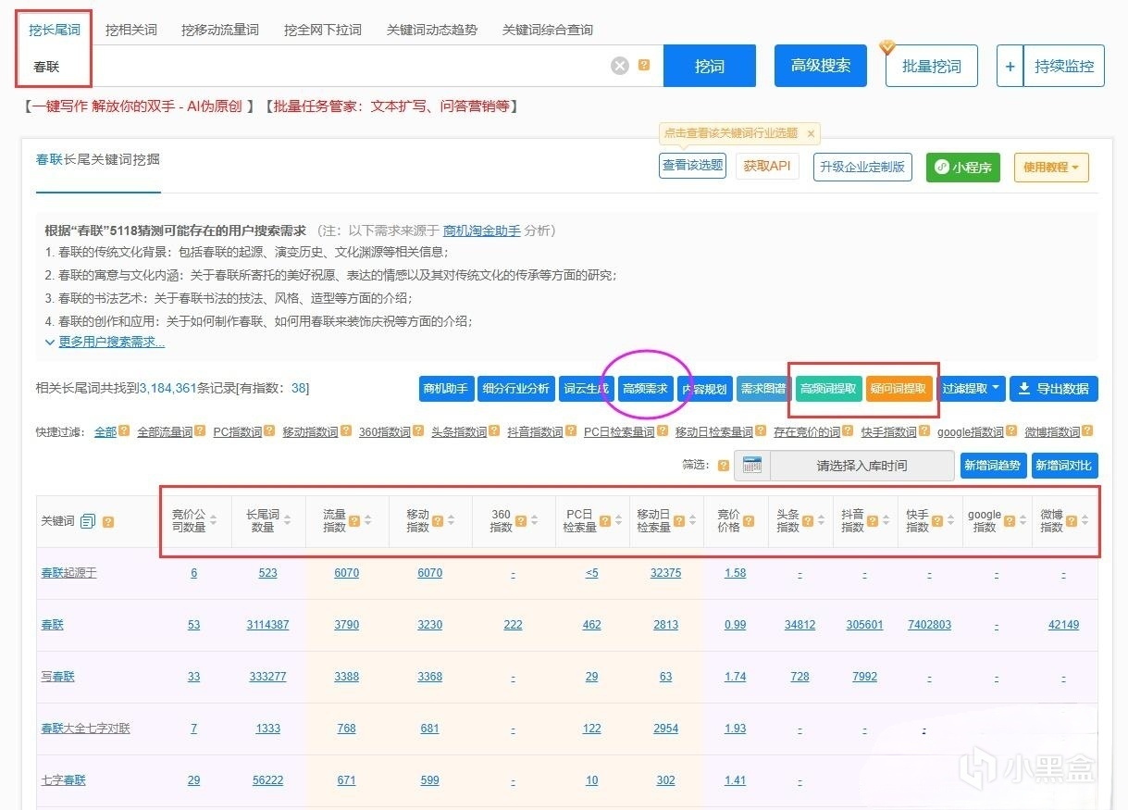
Task: Click the 需求图谱 button
Action: pos(763,389)
